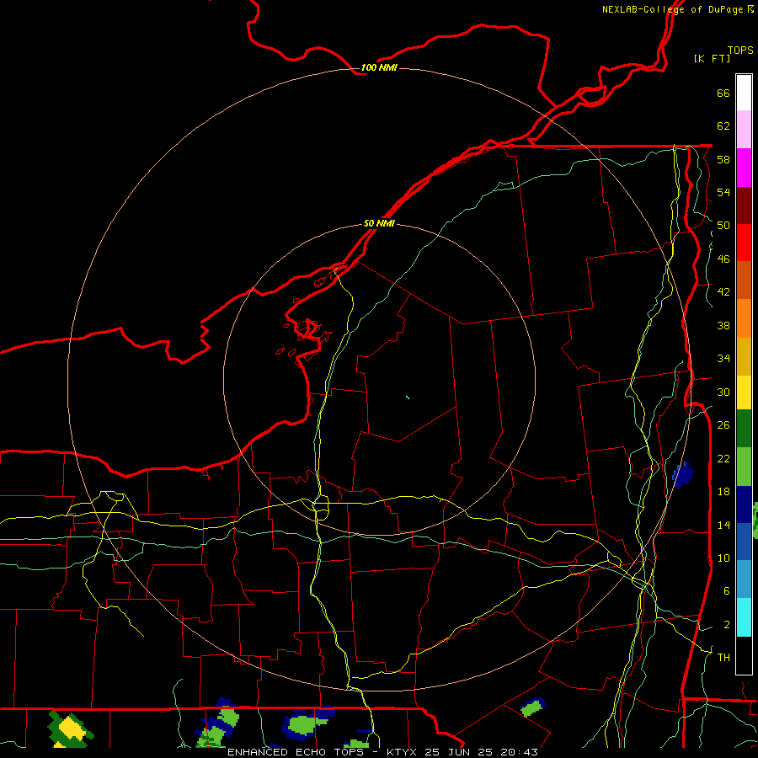The width and height of the screenshot is (758, 758).
Task: Click the dark orange 46 K FT legend color
Action: pos(744,280)
